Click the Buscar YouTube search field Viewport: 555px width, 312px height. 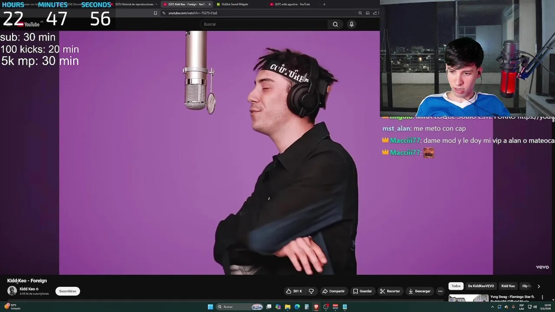click(x=264, y=24)
